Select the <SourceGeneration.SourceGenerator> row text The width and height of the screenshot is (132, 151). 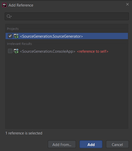coord(51,36)
